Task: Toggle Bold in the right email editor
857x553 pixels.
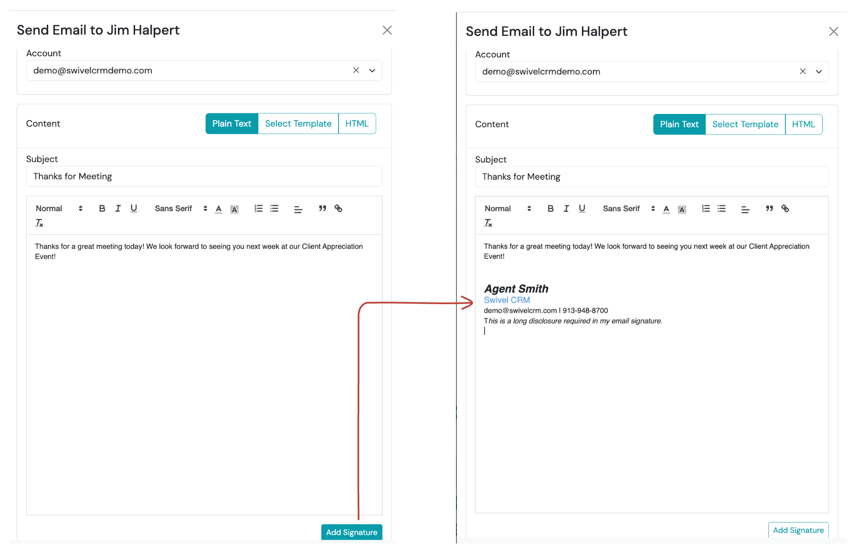Action: tap(550, 208)
